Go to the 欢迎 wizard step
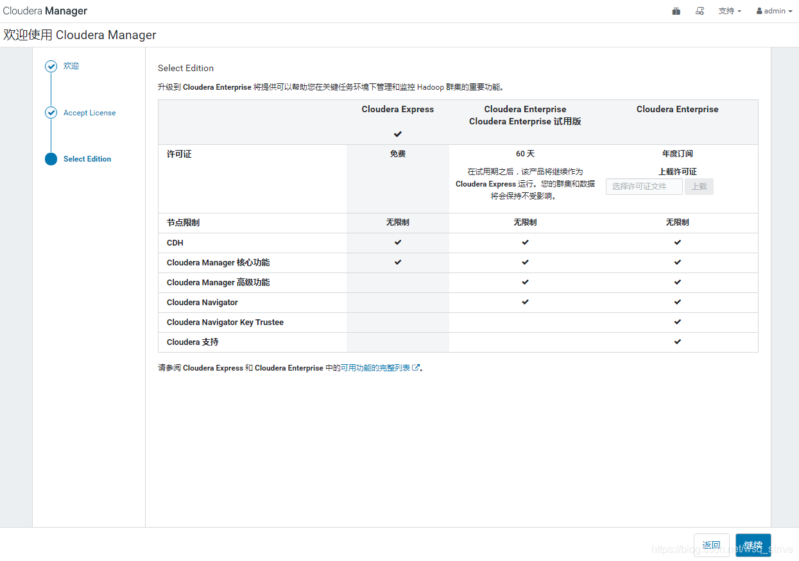This screenshot has height=561, width=799. [x=71, y=66]
